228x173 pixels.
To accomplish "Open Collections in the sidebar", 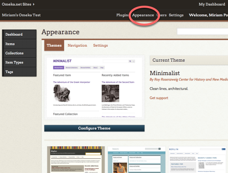I will pos(19,53).
